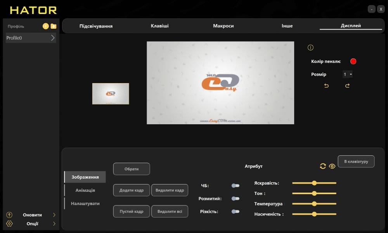388x233 pixels.
Task: Click the info icon above brush color
Action: [x=310, y=48]
